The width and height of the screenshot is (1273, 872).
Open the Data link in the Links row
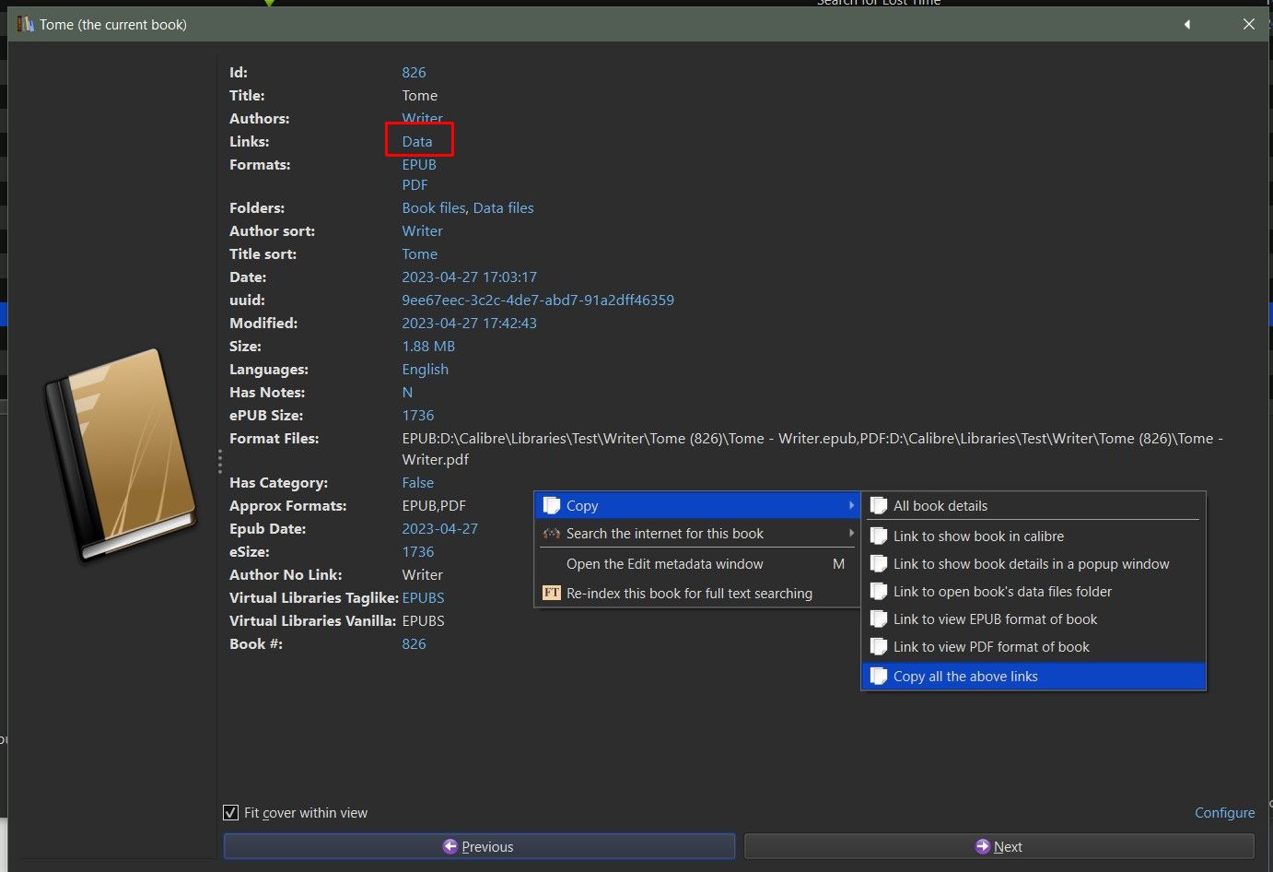click(417, 141)
